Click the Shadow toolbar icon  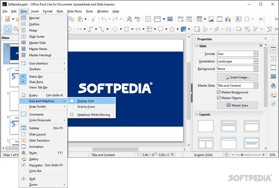point(239,29)
